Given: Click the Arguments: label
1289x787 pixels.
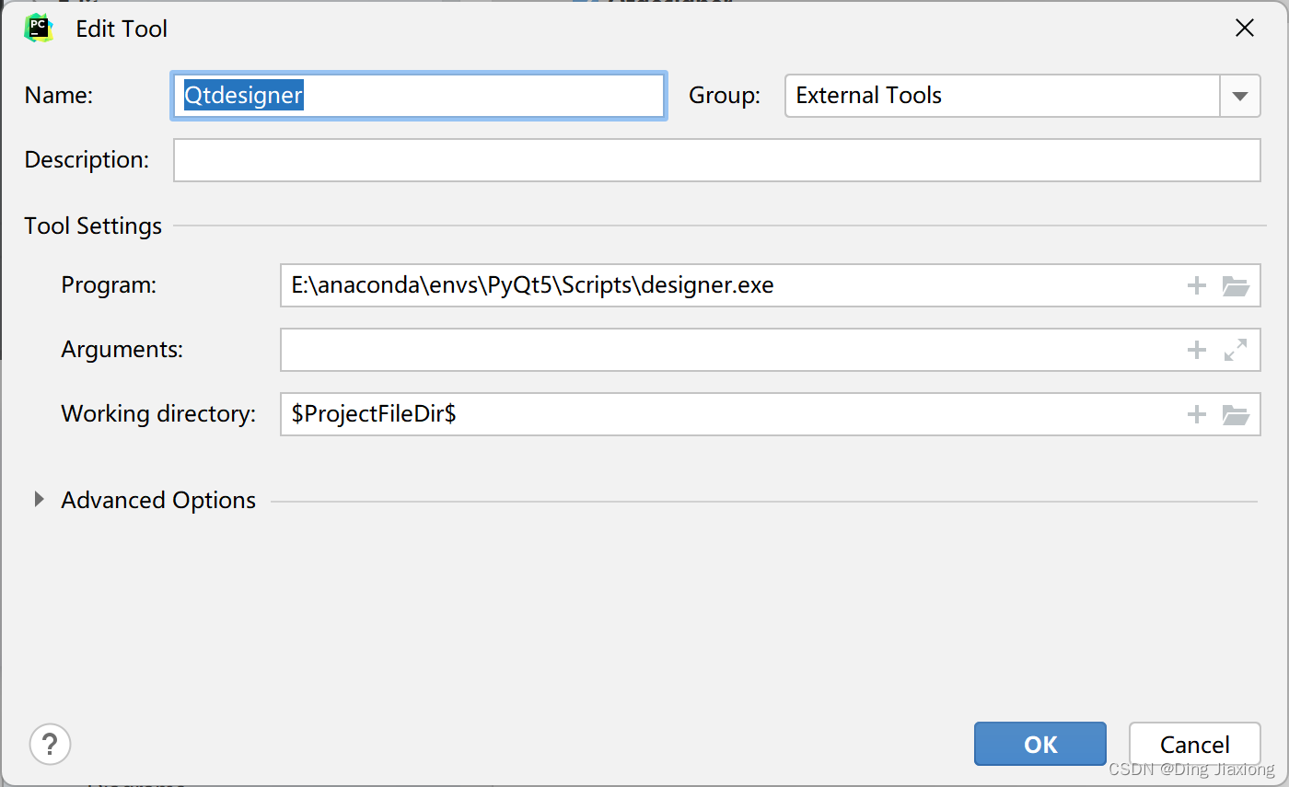Looking at the screenshot, I should [x=122, y=350].
